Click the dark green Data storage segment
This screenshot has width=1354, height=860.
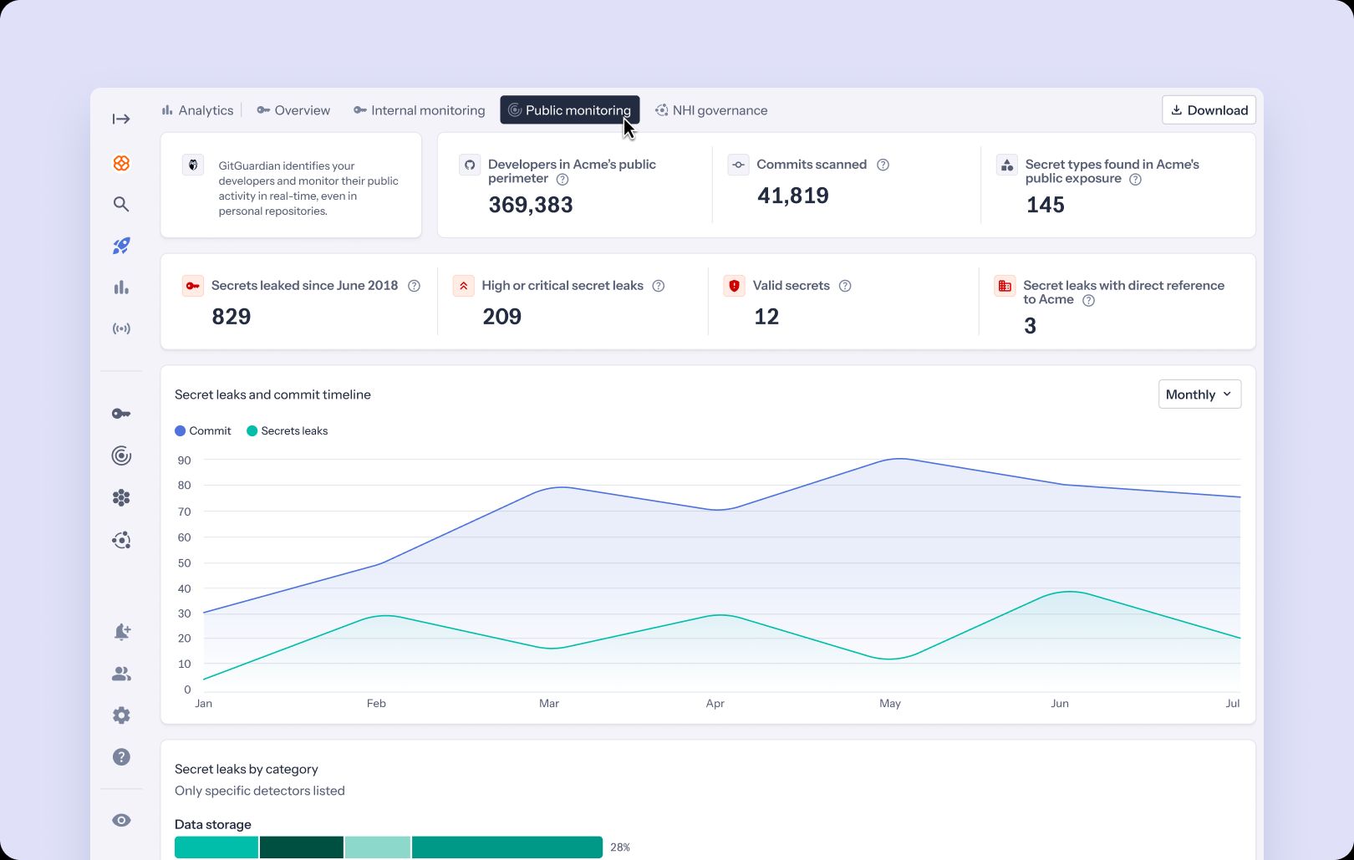tap(302, 847)
